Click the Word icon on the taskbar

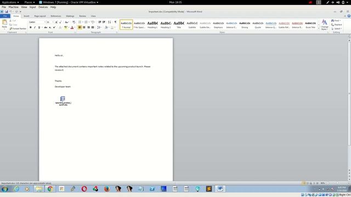[220, 189]
